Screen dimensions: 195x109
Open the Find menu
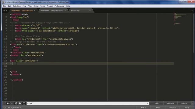24,6
